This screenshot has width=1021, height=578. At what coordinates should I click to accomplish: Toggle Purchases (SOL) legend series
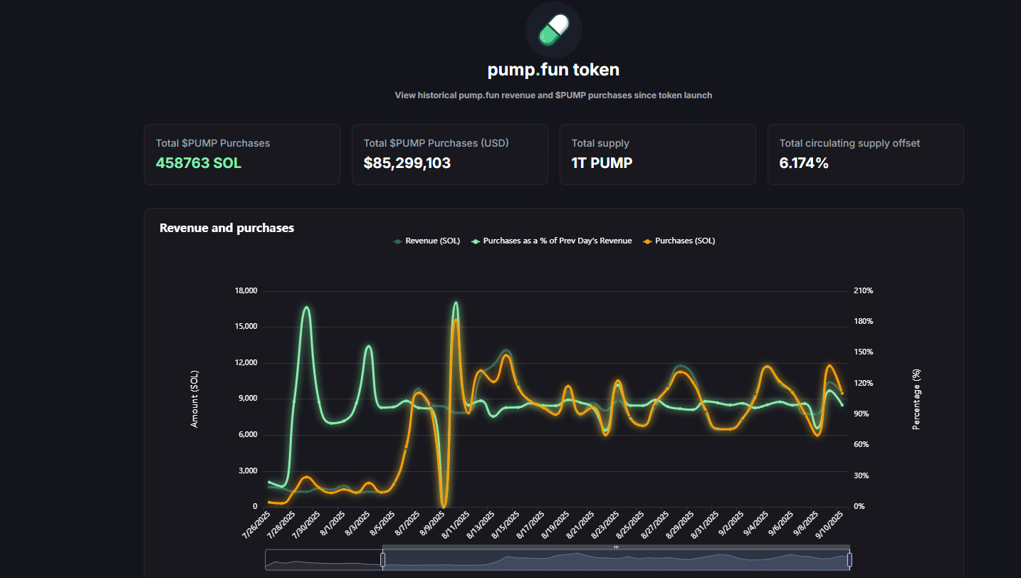(679, 241)
